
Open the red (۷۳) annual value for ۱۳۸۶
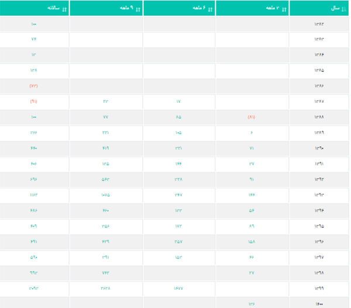tap(33, 86)
